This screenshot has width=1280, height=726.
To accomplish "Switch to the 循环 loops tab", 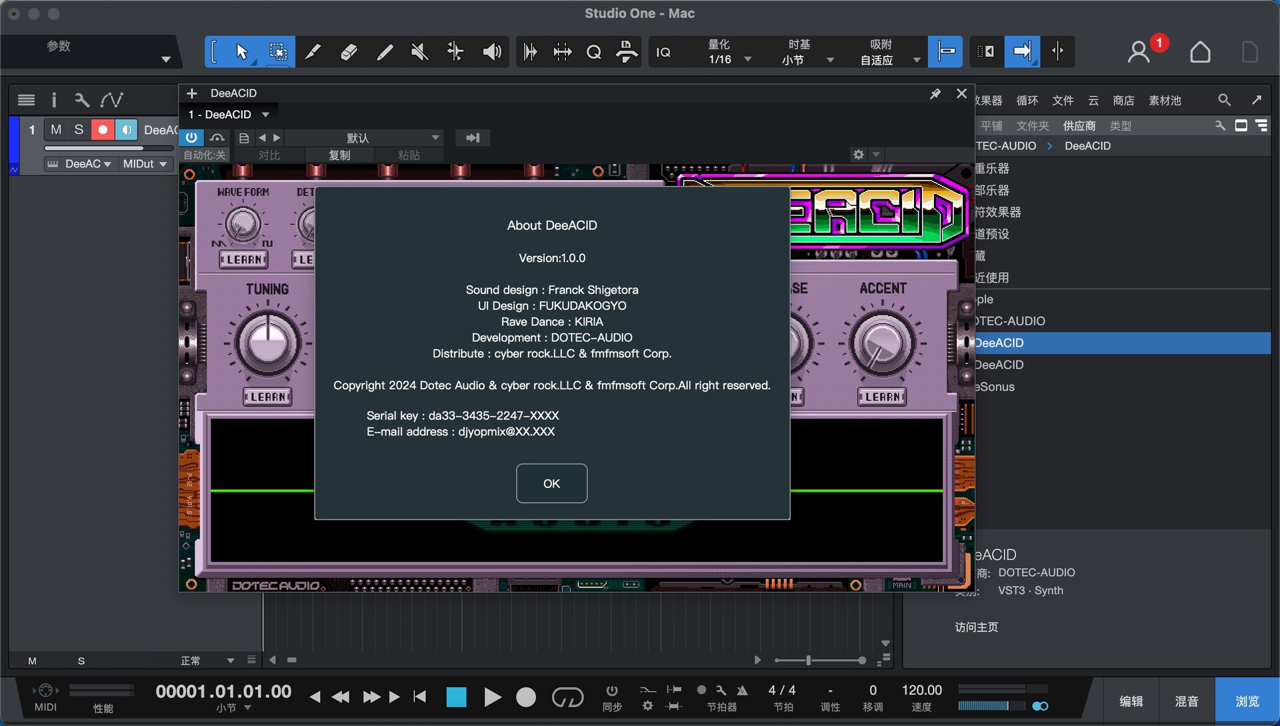I will (x=1027, y=101).
